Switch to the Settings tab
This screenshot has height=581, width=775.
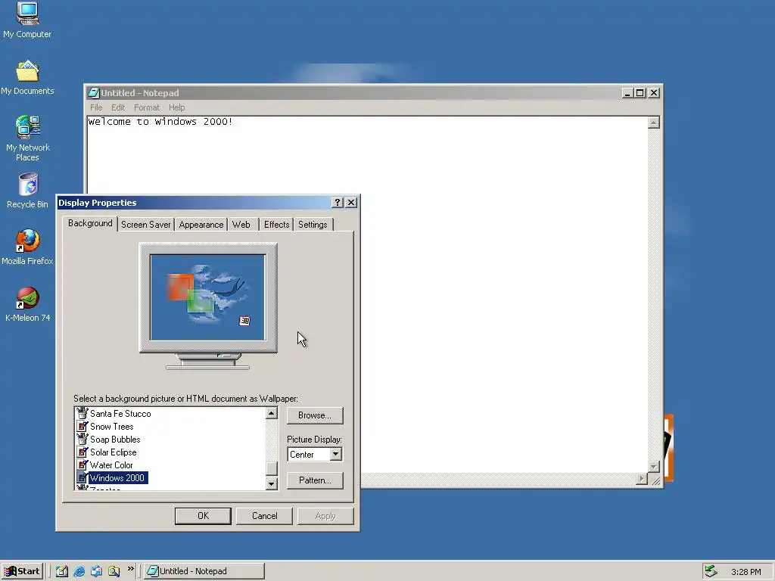(313, 224)
